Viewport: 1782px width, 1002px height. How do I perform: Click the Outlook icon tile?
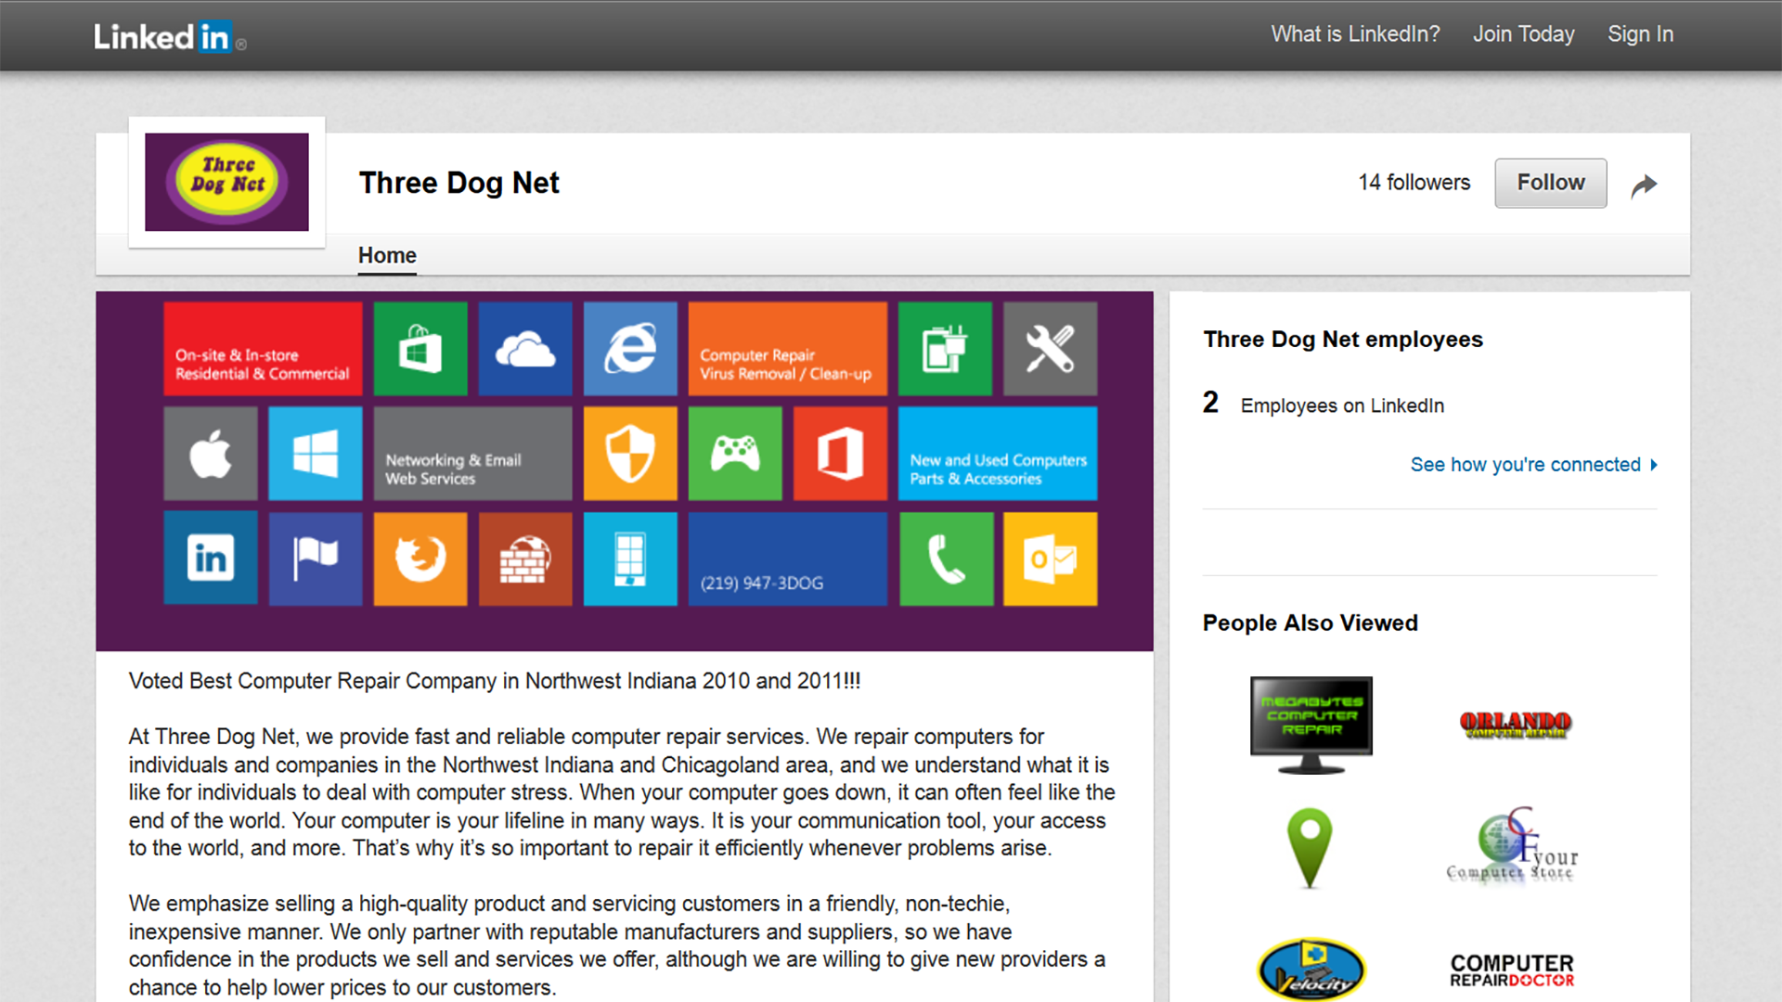[1050, 559]
